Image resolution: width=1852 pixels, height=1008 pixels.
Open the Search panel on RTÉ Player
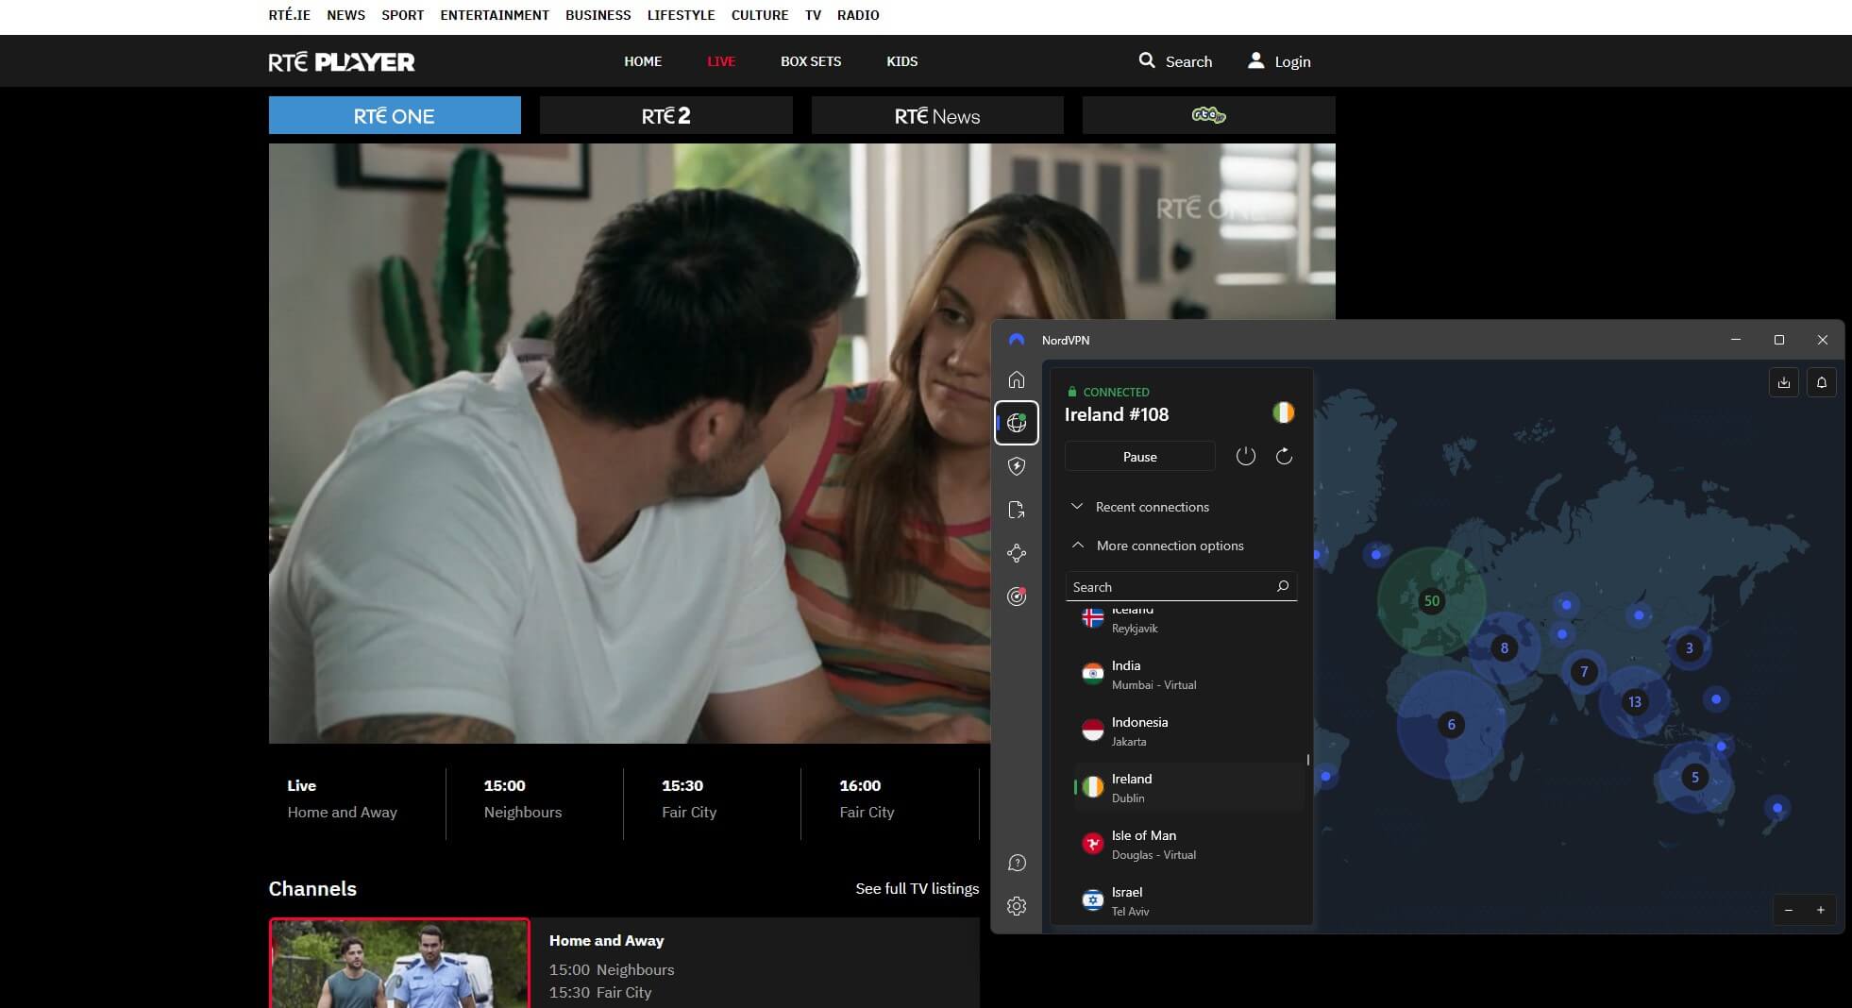[1175, 60]
